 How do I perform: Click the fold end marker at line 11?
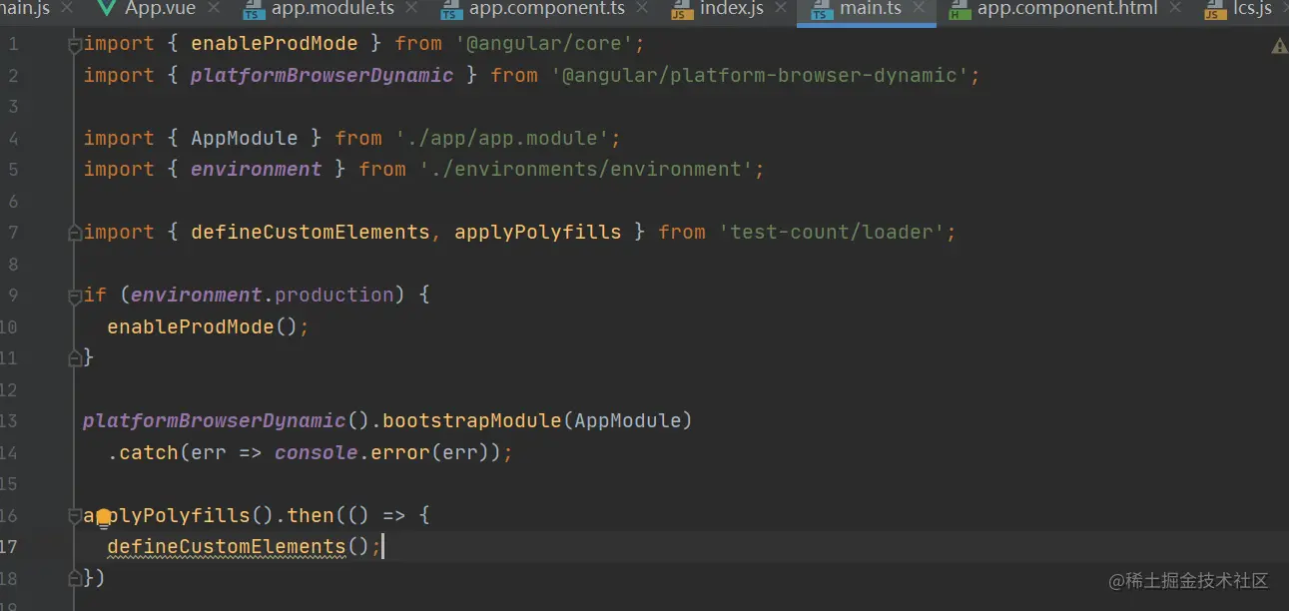click(74, 357)
